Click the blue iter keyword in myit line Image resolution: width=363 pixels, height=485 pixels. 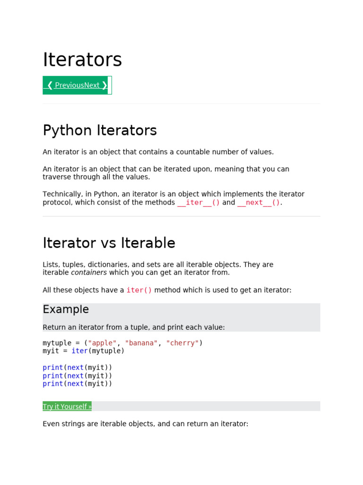tap(79, 351)
